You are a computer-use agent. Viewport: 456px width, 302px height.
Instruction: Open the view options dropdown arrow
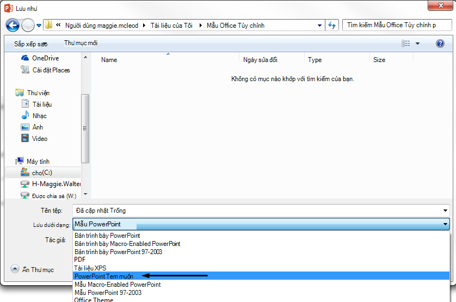click(417, 44)
